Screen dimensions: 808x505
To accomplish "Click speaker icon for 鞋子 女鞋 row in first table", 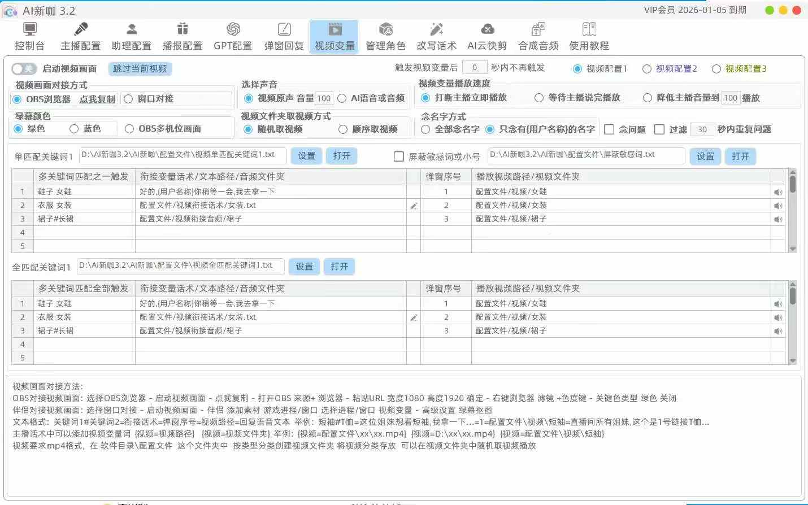I will [778, 192].
